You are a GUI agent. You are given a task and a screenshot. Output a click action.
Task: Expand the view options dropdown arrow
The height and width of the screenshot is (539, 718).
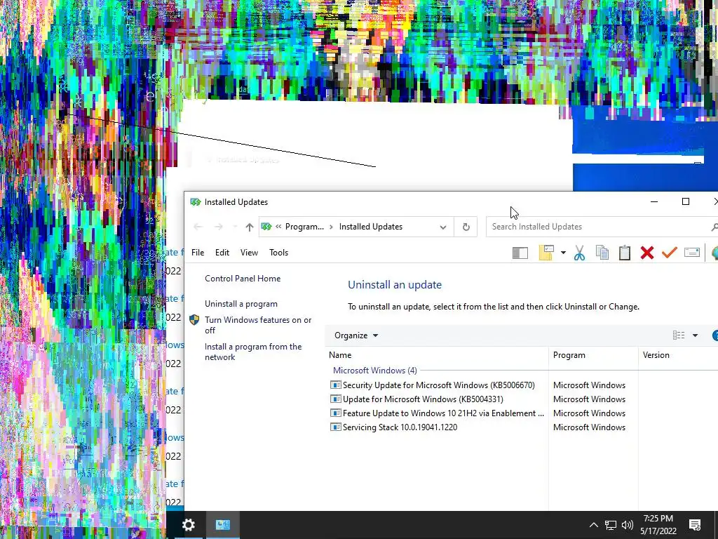click(695, 335)
